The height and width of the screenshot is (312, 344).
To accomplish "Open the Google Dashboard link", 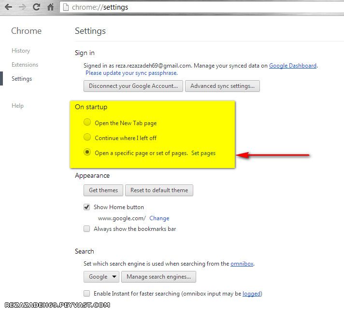I will 293,66.
